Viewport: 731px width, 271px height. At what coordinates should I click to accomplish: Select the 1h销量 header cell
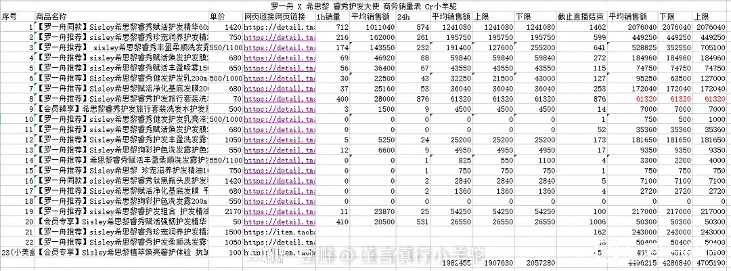[x=332, y=17]
